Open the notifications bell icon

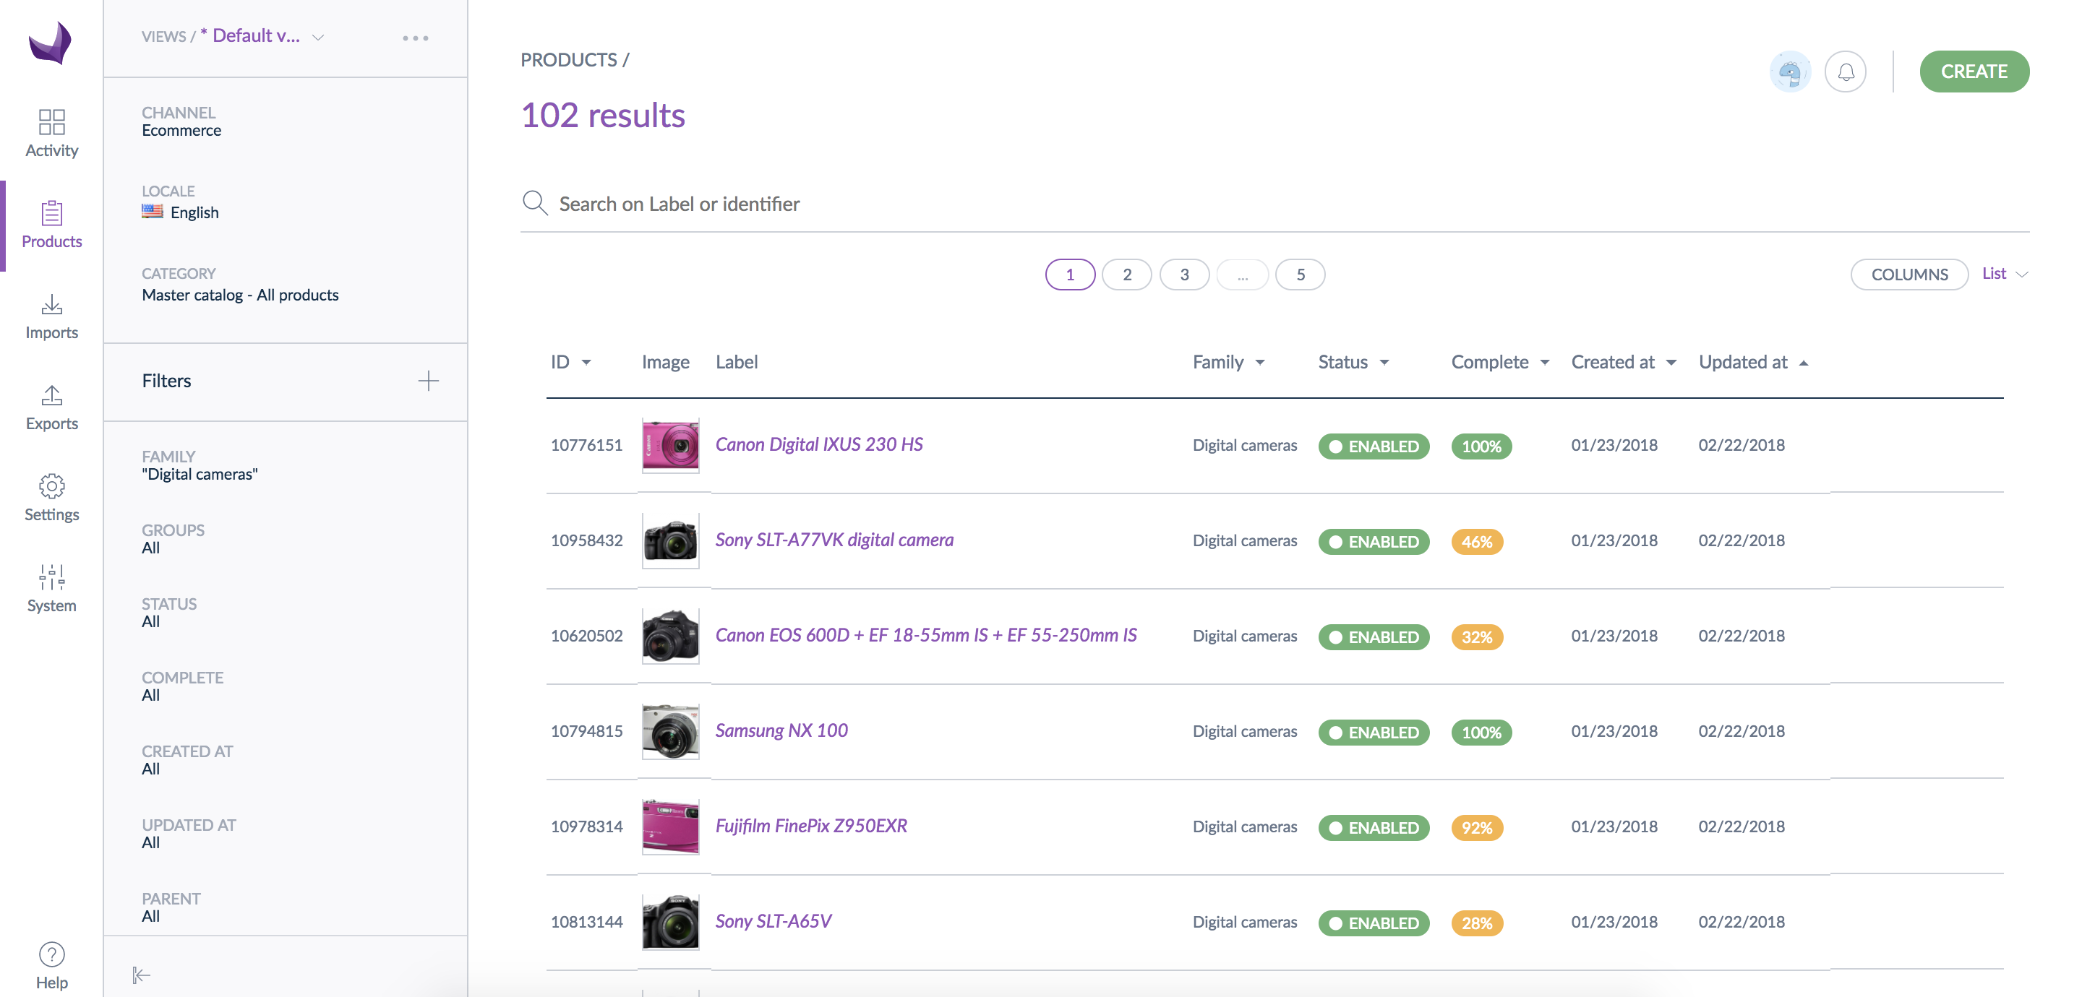1845,71
